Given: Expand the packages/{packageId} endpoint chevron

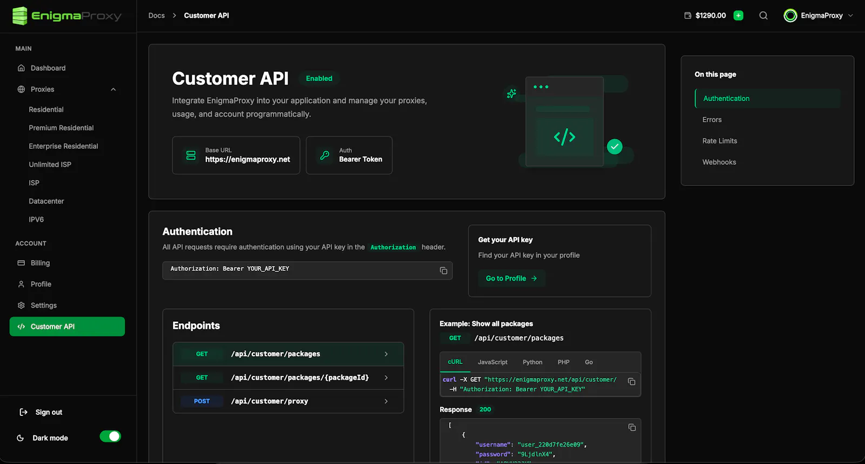Looking at the screenshot, I should point(386,377).
